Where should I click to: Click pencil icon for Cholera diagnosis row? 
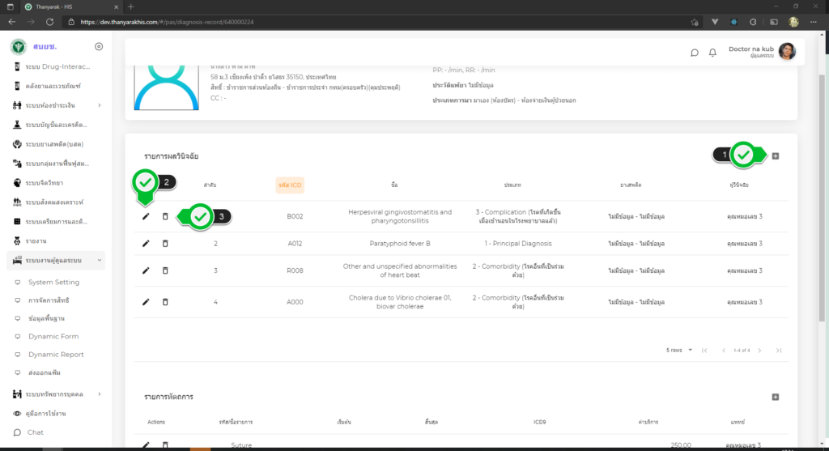tap(146, 301)
